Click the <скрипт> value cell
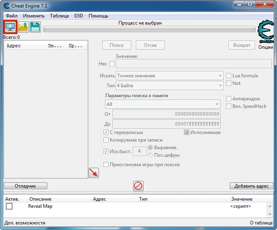This screenshot has height=230, width=277. point(240,206)
